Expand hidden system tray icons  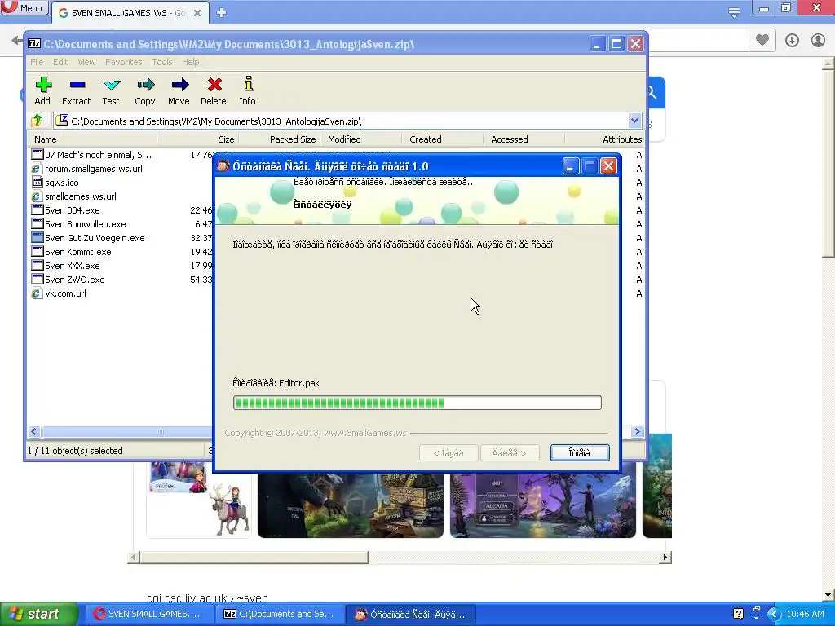pos(774,615)
